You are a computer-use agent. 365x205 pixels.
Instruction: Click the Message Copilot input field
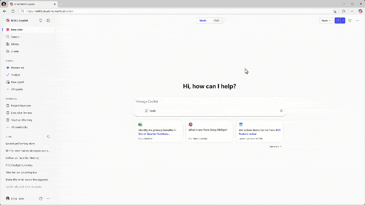point(209,101)
